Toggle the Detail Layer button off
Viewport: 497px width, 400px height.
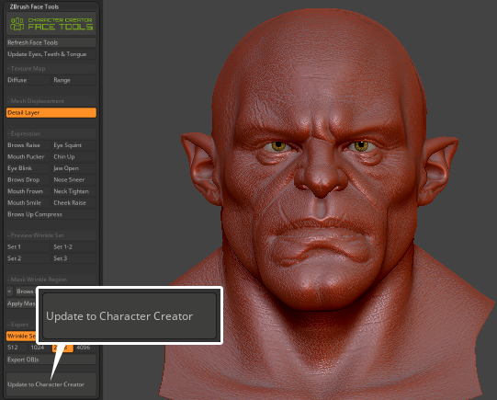[51, 112]
